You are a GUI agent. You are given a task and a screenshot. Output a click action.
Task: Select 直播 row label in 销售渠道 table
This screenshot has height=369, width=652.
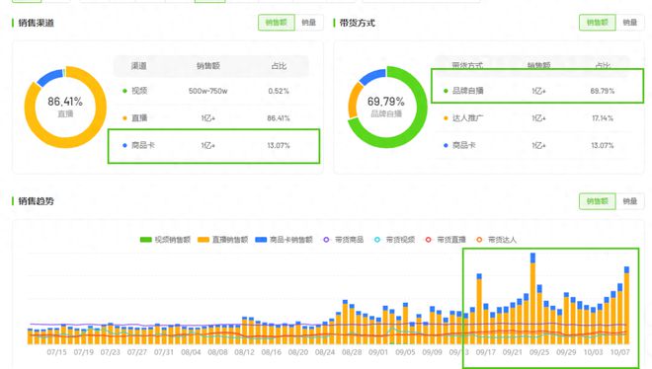139,118
